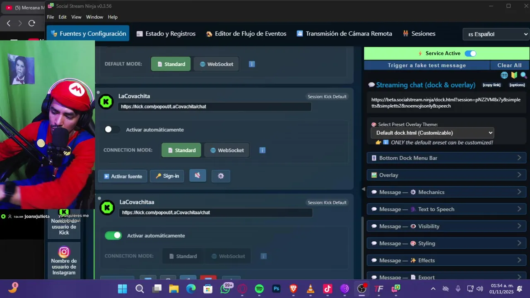Open the Español language dropdown
The image size is (530, 298).
(x=496, y=34)
